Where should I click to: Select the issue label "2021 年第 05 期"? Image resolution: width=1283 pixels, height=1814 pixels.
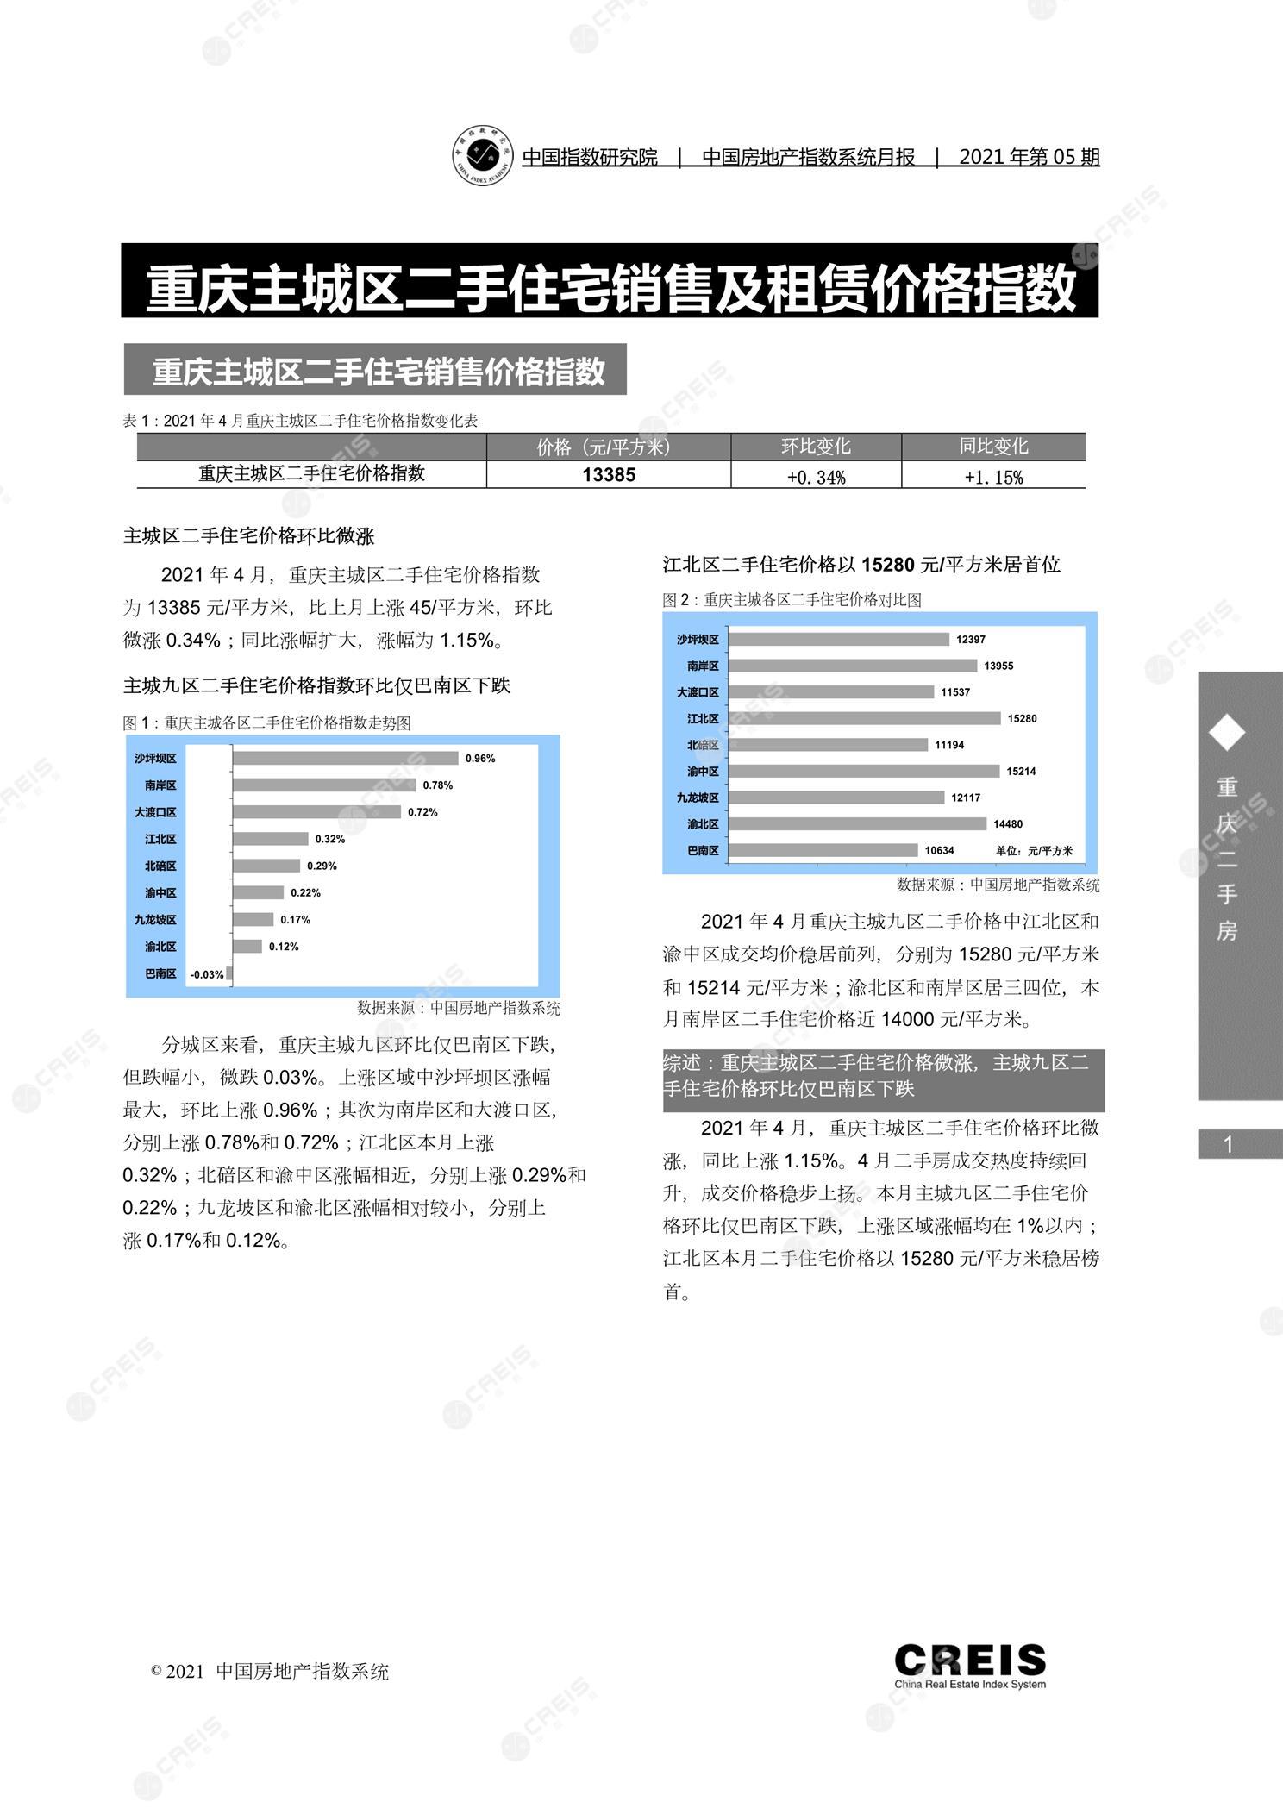tap(1030, 157)
